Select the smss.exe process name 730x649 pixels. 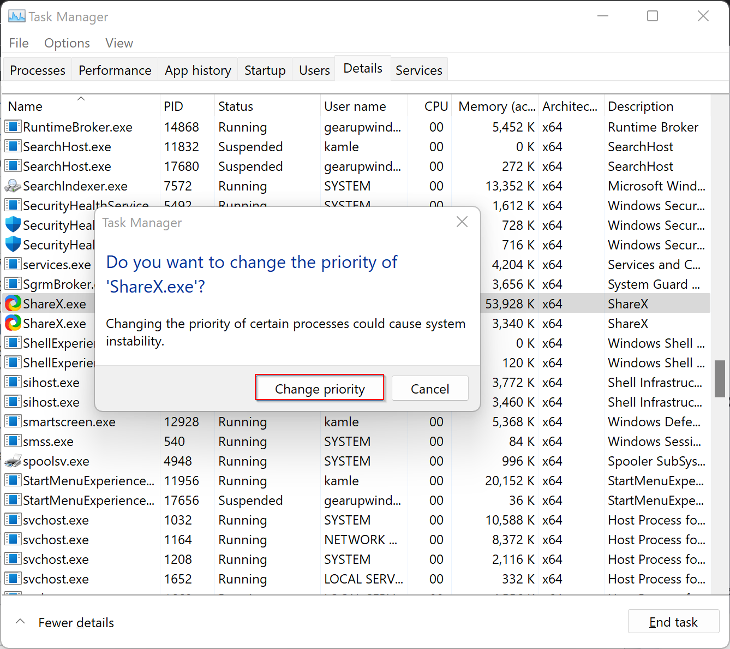click(49, 441)
